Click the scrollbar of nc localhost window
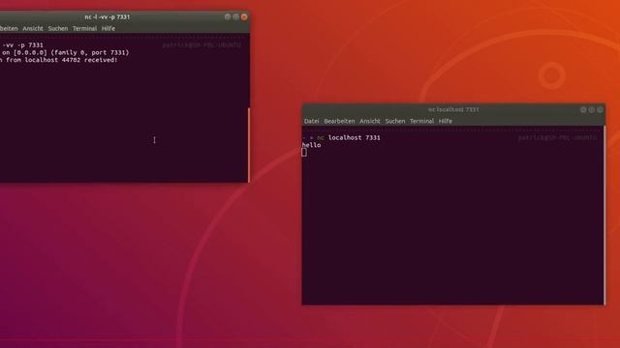This screenshot has height=348, width=620. point(604,216)
